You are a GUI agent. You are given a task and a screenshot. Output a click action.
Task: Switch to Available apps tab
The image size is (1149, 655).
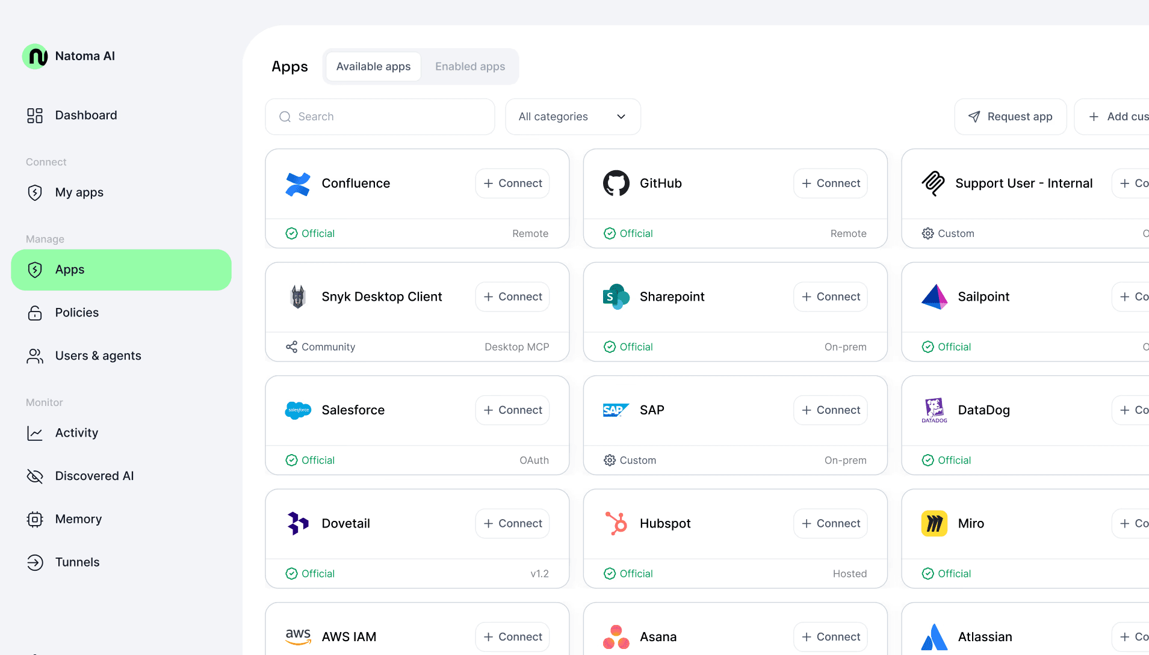click(373, 67)
